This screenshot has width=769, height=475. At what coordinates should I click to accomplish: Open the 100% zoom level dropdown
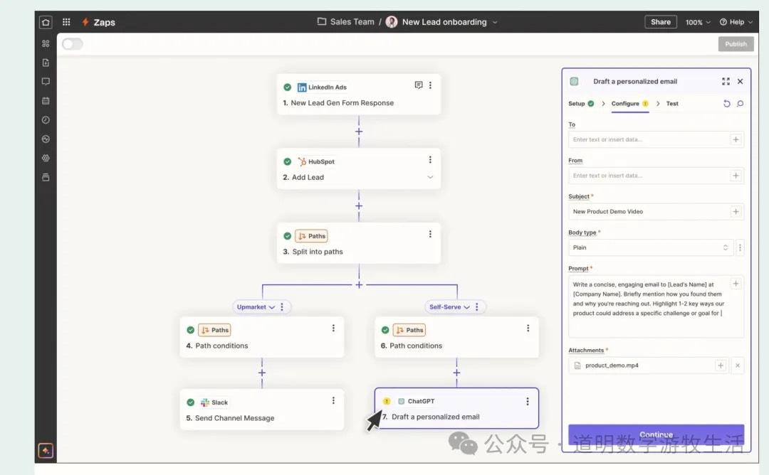[x=697, y=22]
